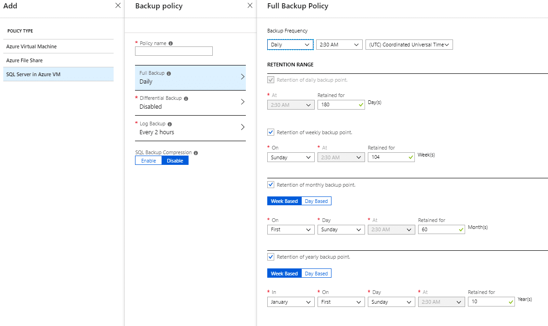Click the Every 2 hours log backup value
This screenshot has width=548, height=326.
pyautogui.click(x=156, y=132)
